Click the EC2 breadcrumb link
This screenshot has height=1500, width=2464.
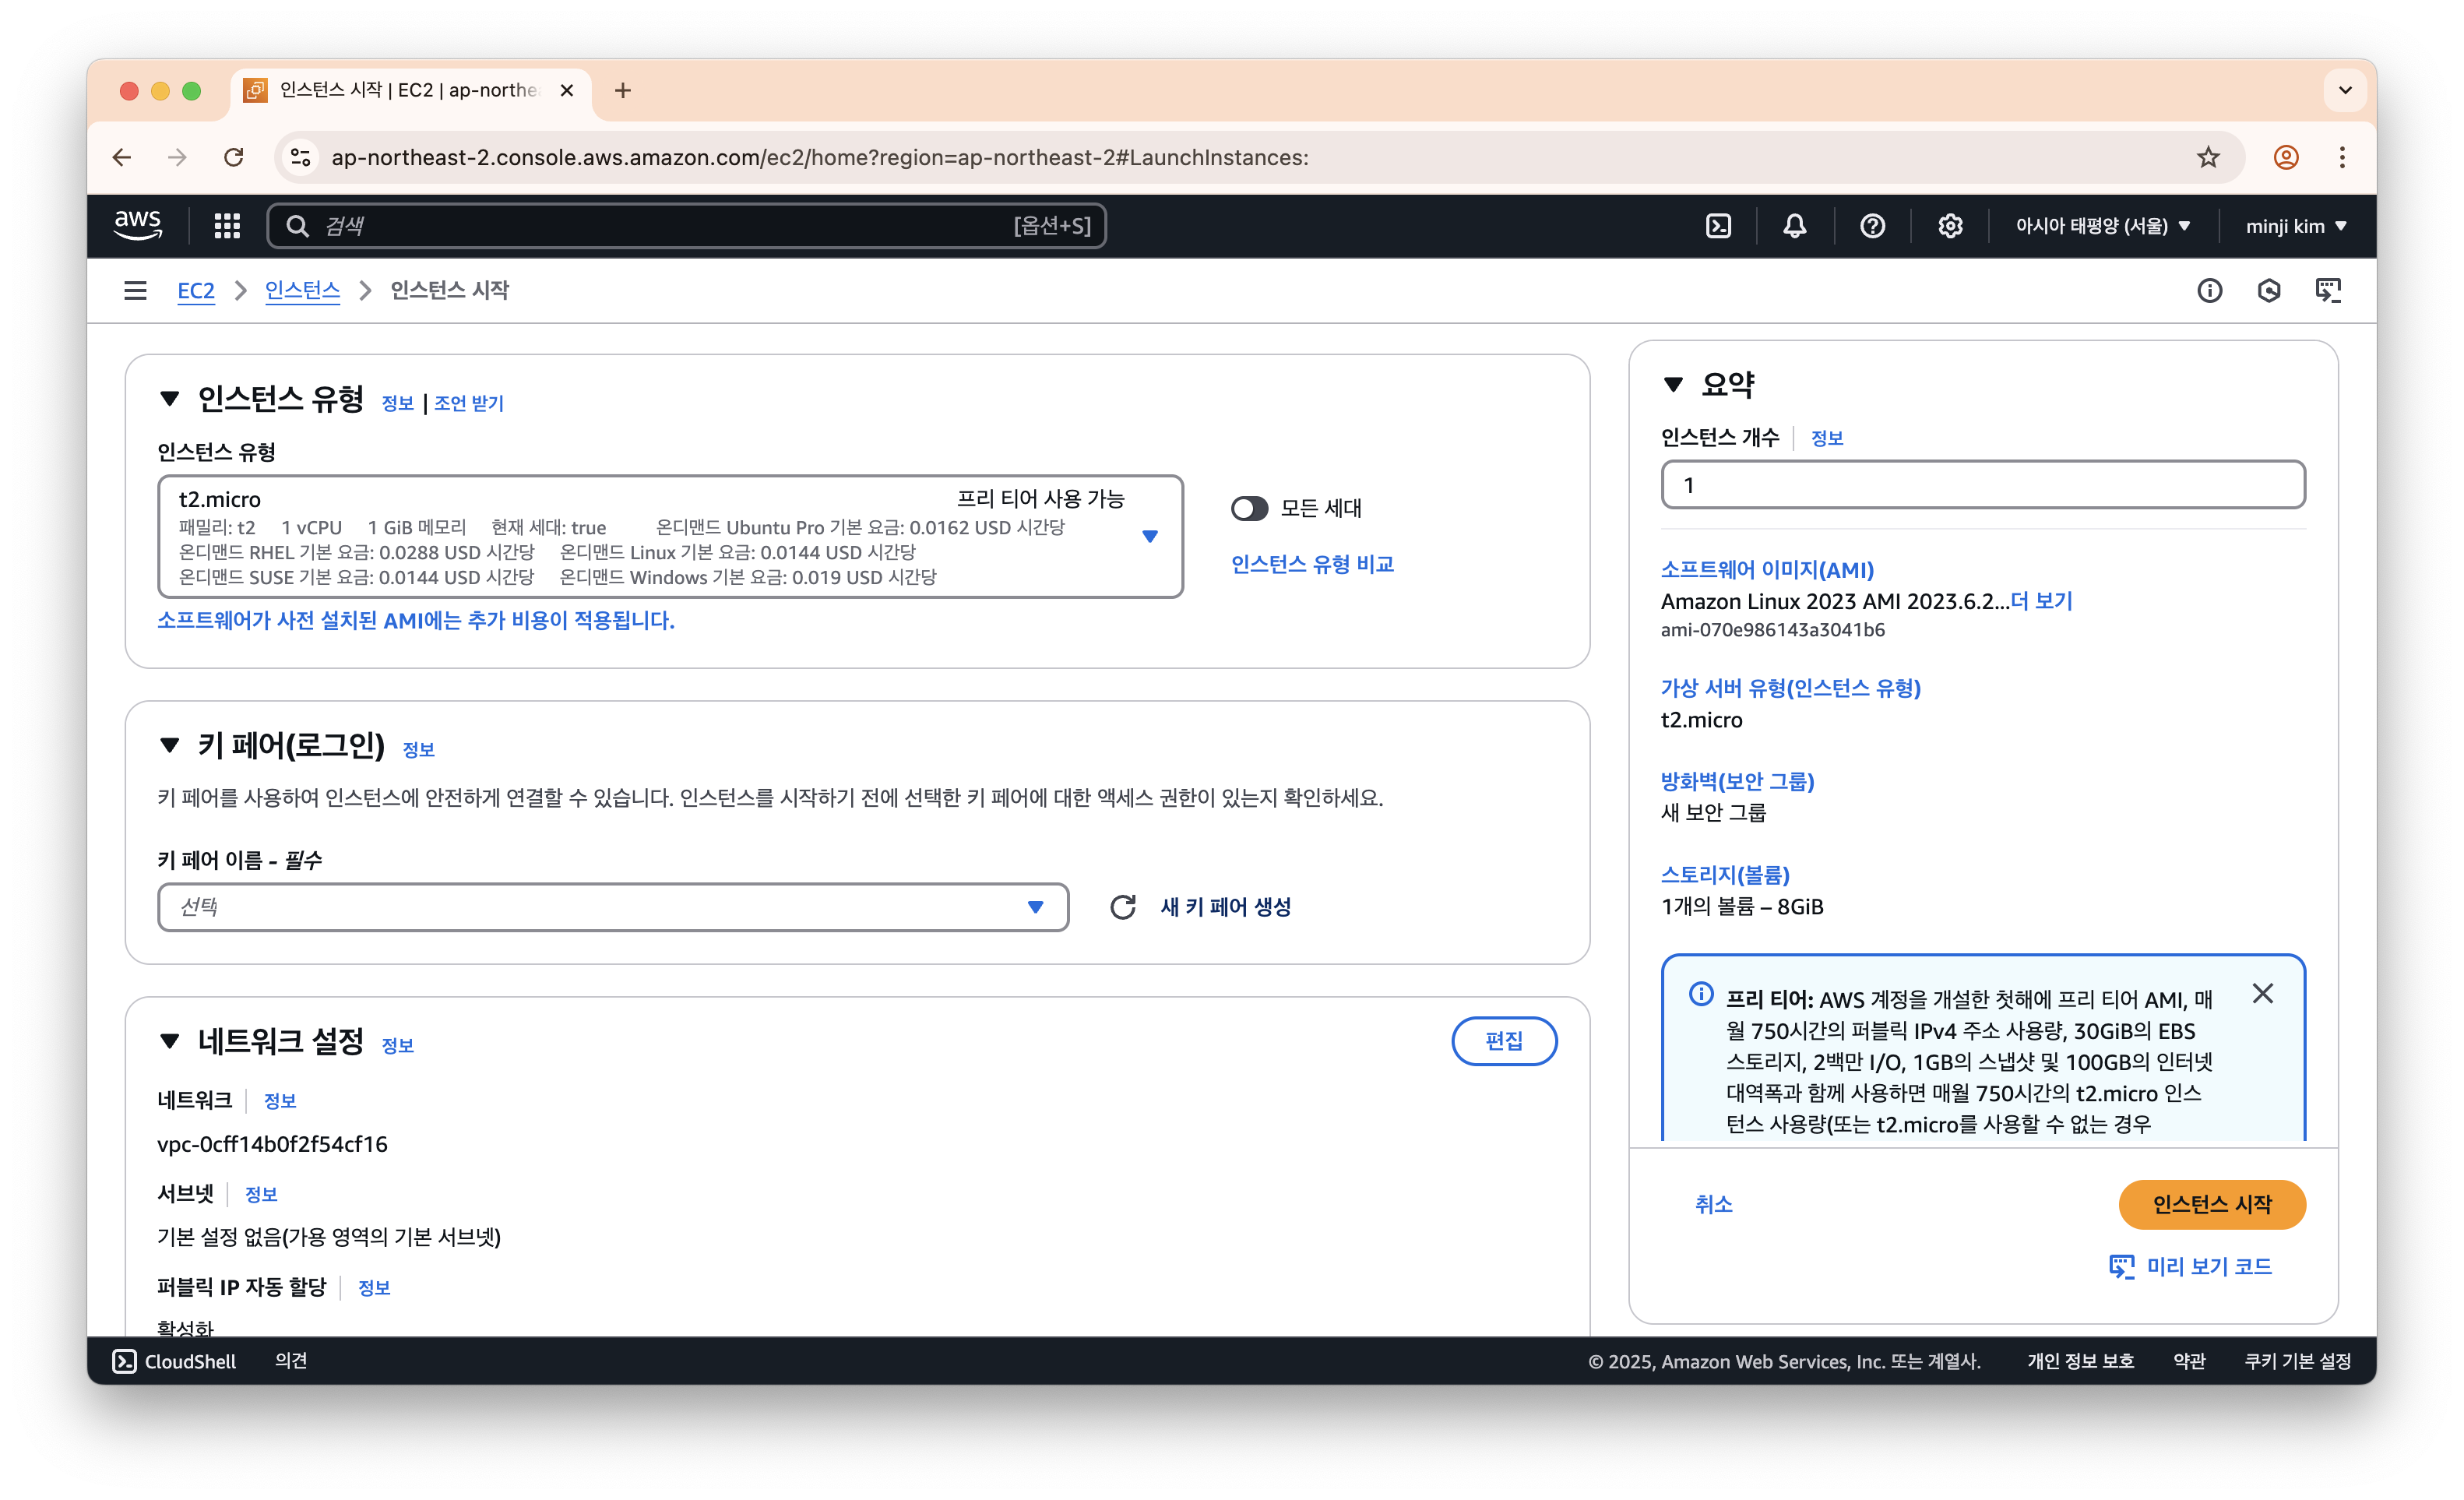(x=196, y=290)
